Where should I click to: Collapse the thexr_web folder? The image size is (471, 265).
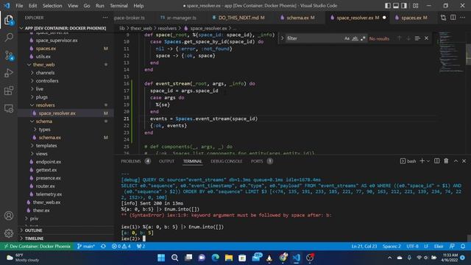[43, 65]
